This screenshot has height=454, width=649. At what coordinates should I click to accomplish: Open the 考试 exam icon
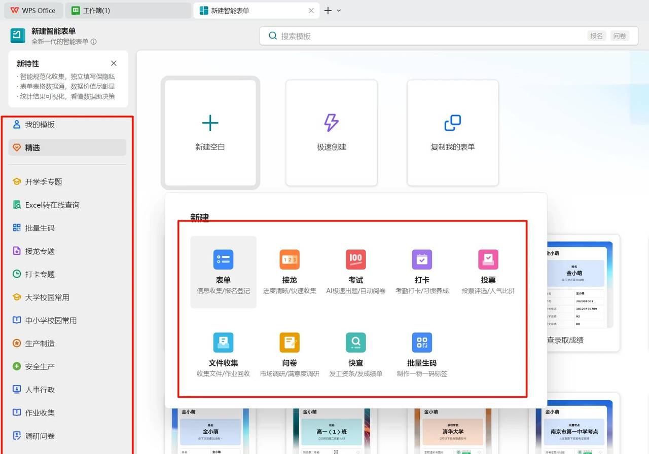point(355,259)
